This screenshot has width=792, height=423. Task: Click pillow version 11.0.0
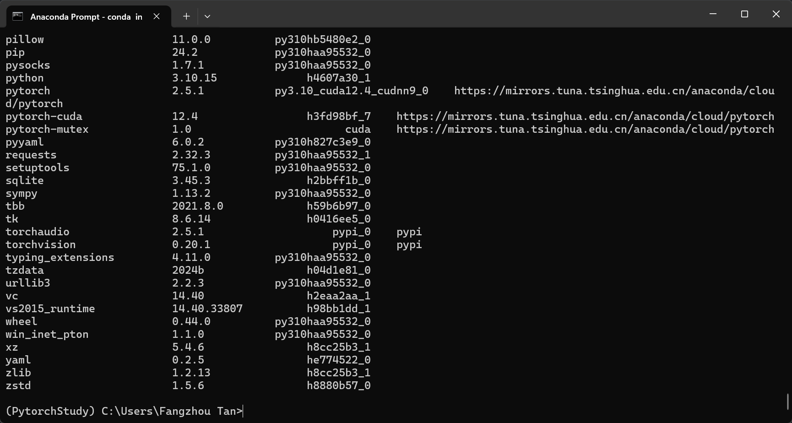[191, 39]
